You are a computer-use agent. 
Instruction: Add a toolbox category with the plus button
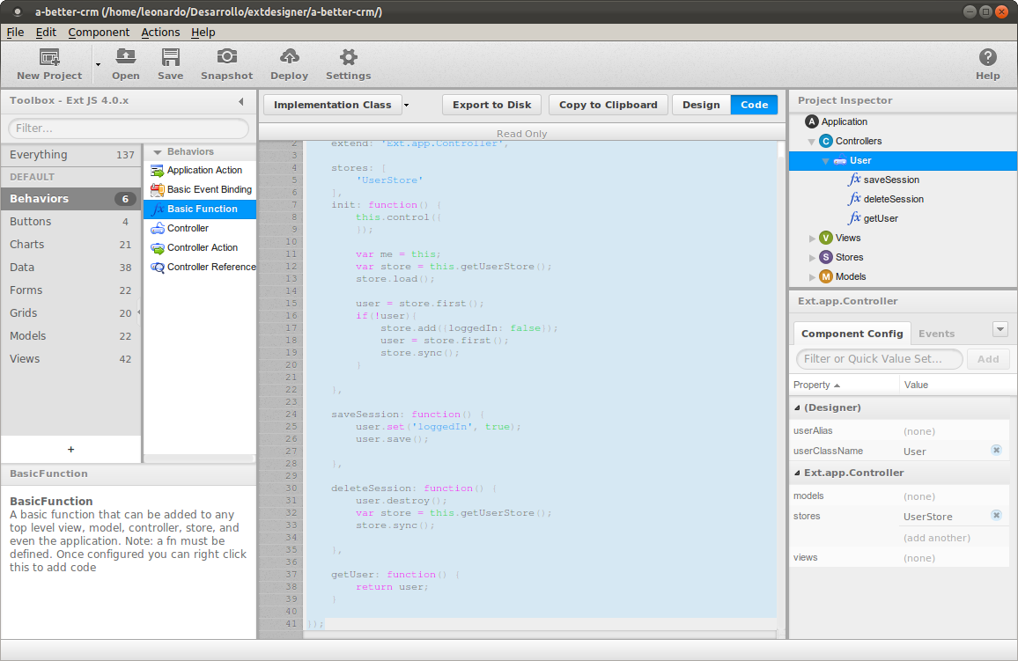(70, 450)
